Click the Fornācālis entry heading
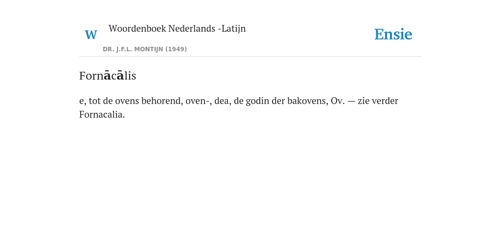The height and width of the screenshot is (250, 501). click(x=108, y=76)
